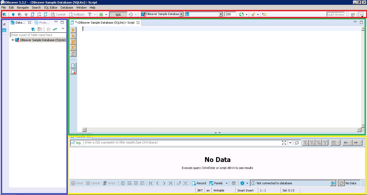Click the Collapse All icon in Database Navigator
The height and width of the screenshot is (195, 367).
48,29
